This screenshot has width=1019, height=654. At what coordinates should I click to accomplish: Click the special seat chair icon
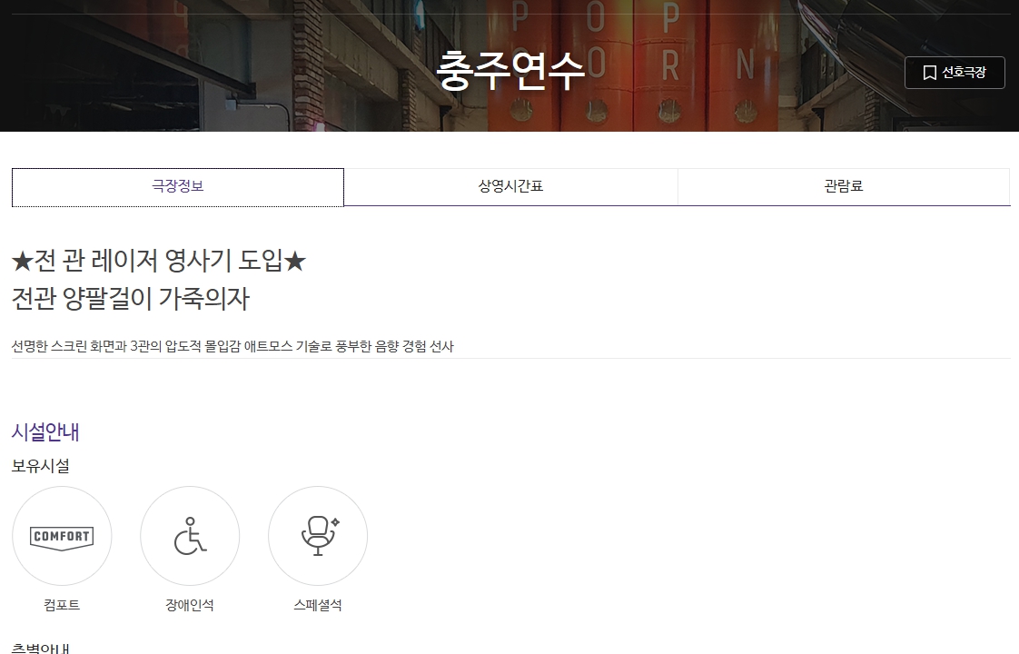[x=318, y=536]
